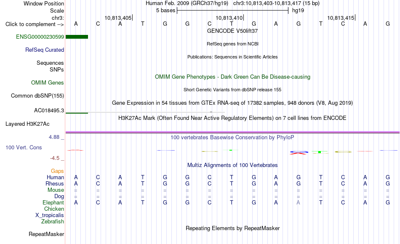This screenshot has height=244, width=400.
Task: Click the -4.5 PhyloP lower scale value
Action: (x=55, y=158)
